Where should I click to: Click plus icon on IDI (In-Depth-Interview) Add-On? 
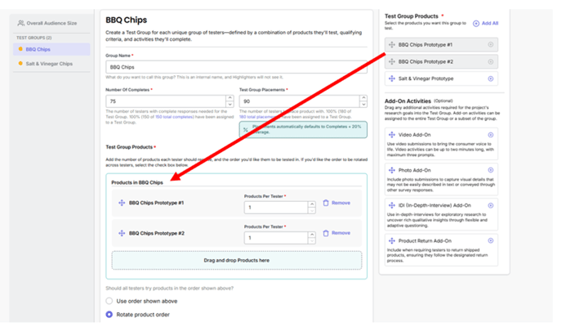pyautogui.click(x=490, y=205)
